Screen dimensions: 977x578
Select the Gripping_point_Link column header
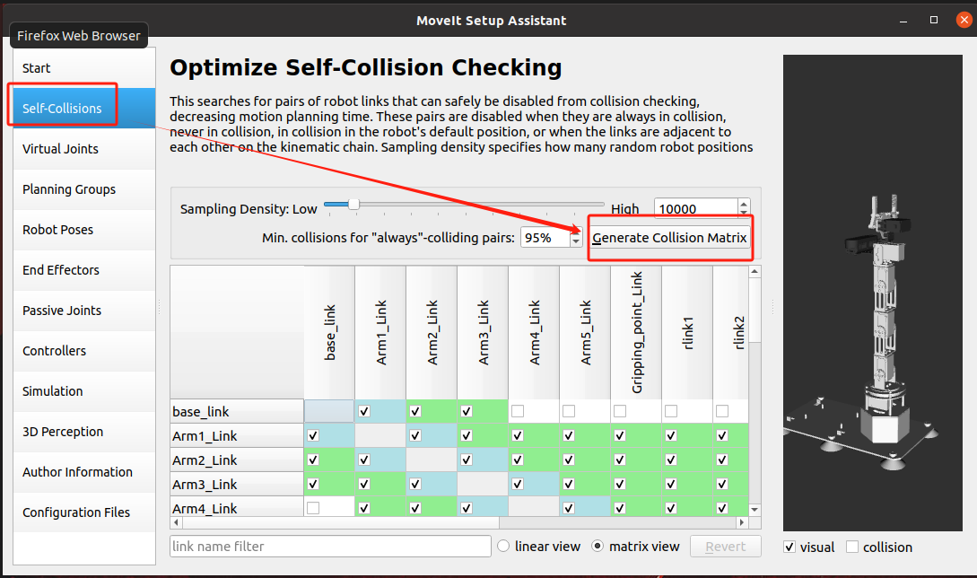[x=636, y=332]
